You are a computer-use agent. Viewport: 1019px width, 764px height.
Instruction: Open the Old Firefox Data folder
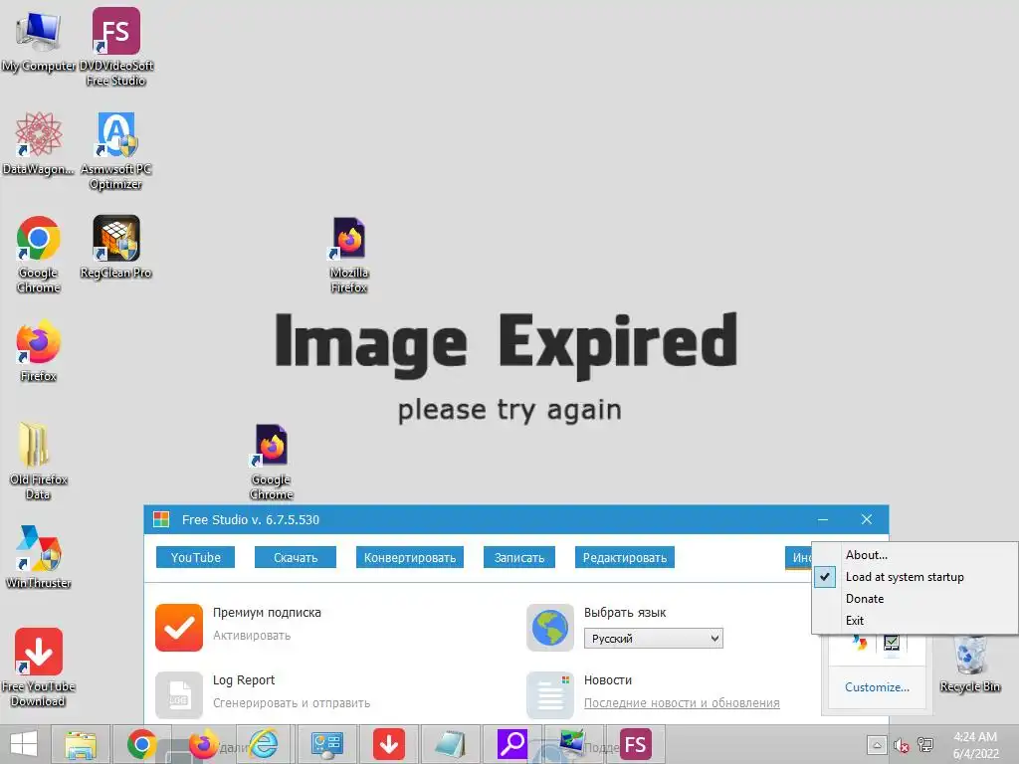(x=39, y=461)
